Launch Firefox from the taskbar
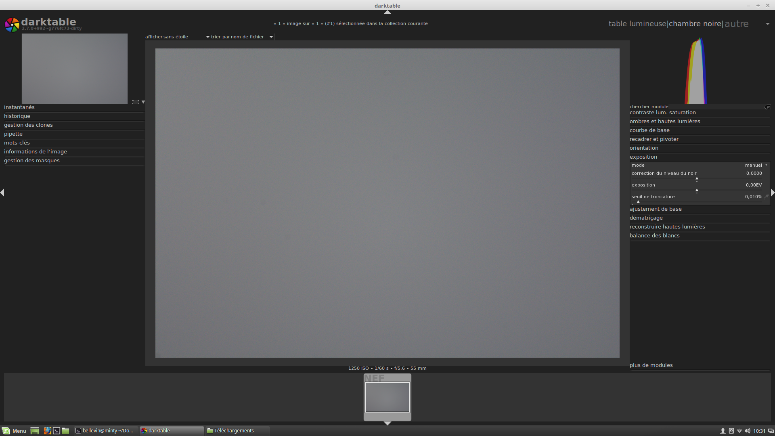 (47, 431)
